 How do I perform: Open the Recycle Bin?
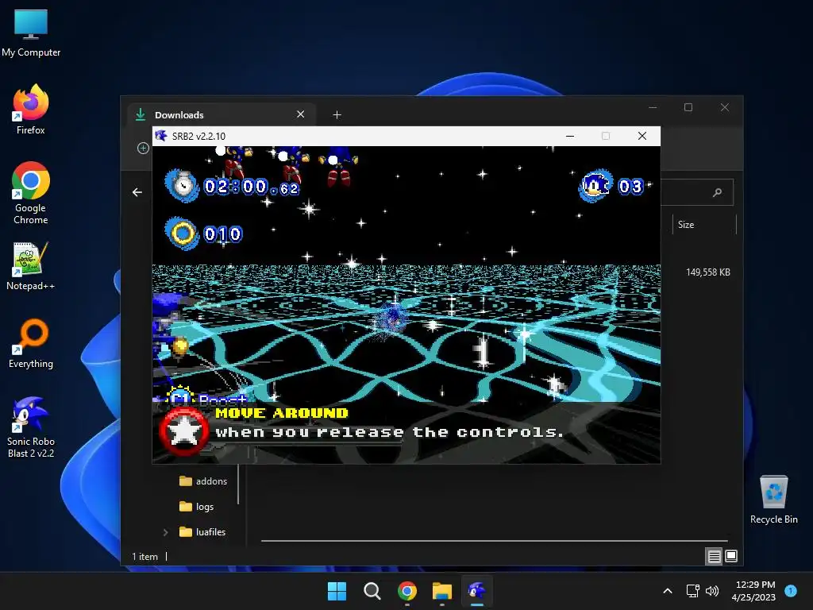(773, 500)
